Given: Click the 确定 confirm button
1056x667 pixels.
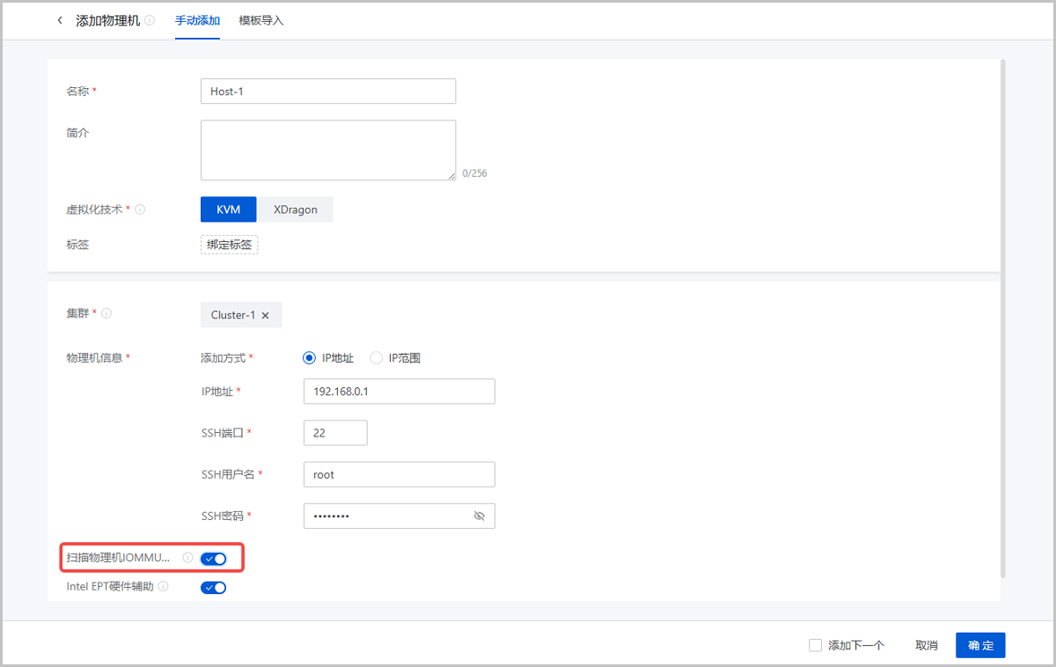Looking at the screenshot, I should [x=980, y=644].
